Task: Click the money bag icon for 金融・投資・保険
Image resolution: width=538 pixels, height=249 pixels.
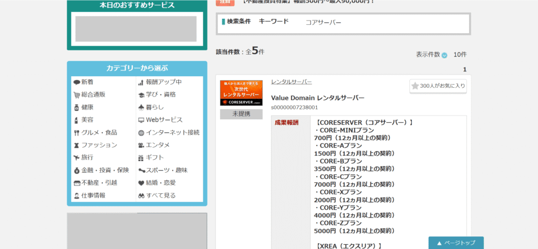Action: click(77, 170)
